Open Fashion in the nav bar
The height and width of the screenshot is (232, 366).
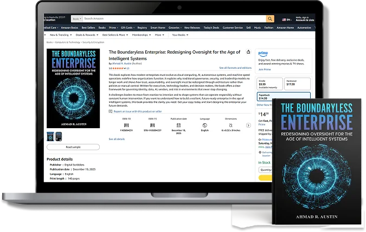point(268,28)
